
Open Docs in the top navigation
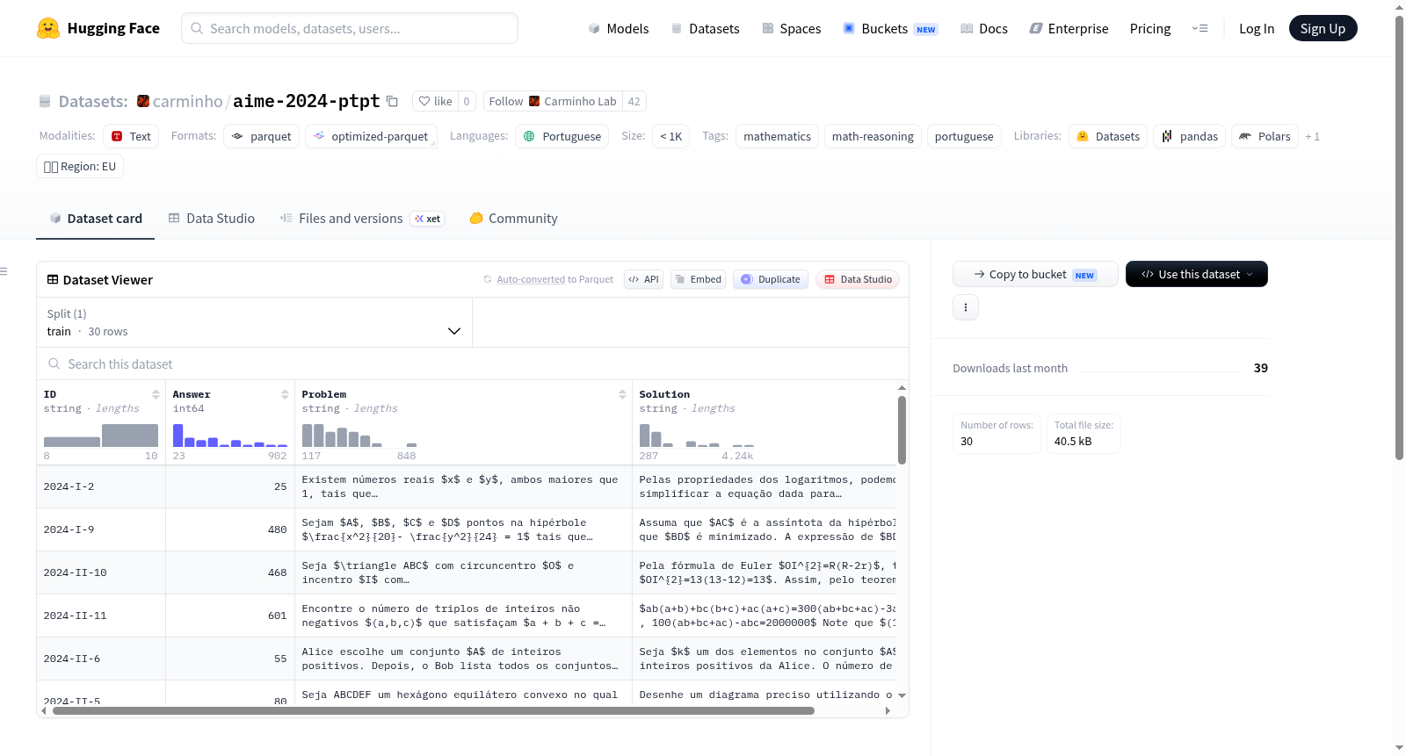point(983,28)
